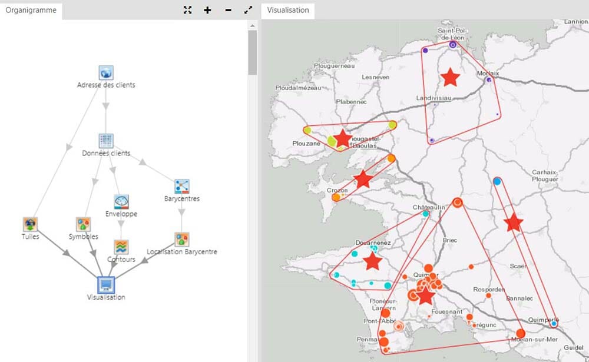Click the Symboles node icon
Screen dimensions: 589x362
pos(83,224)
